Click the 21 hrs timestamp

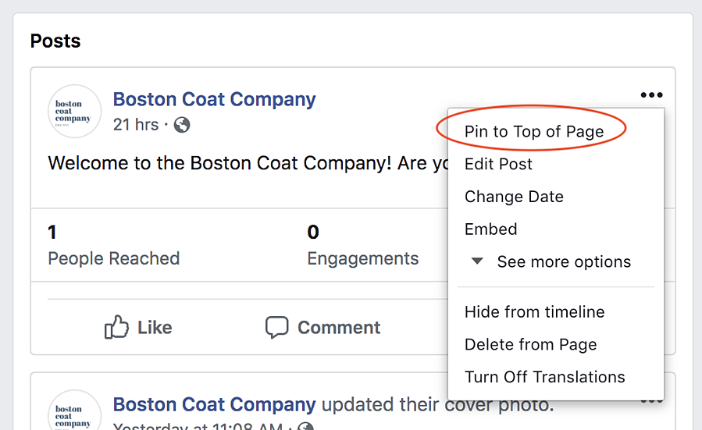(136, 125)
